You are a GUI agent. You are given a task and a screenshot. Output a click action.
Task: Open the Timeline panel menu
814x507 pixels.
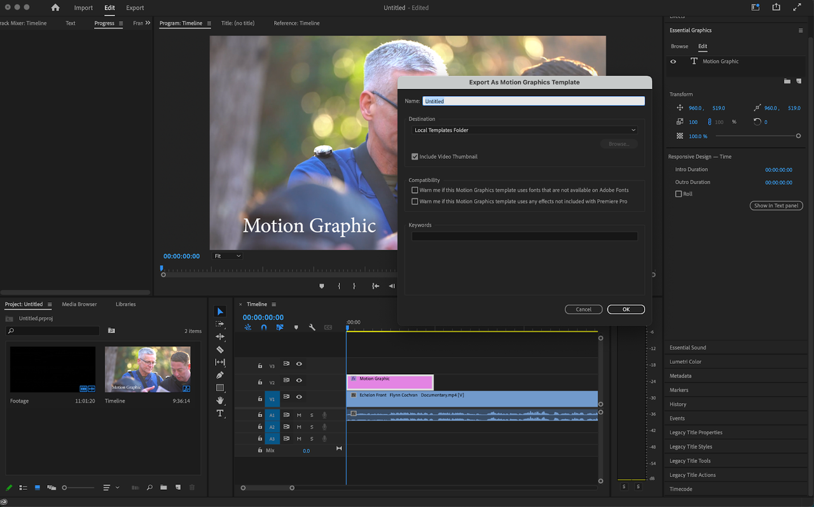[x=275, y=304]
